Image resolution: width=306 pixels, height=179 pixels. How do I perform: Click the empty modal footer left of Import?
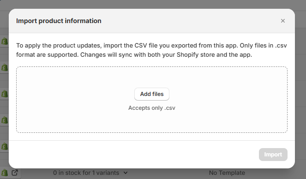tap(133, 155)
